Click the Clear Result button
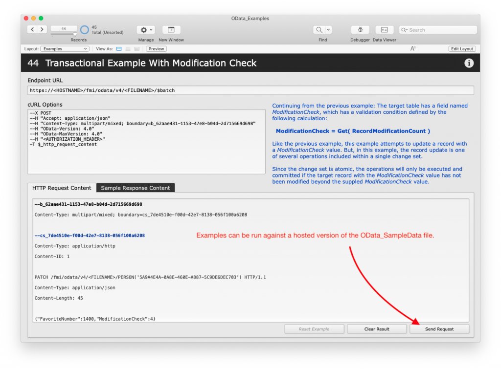 tap(376, 328)
